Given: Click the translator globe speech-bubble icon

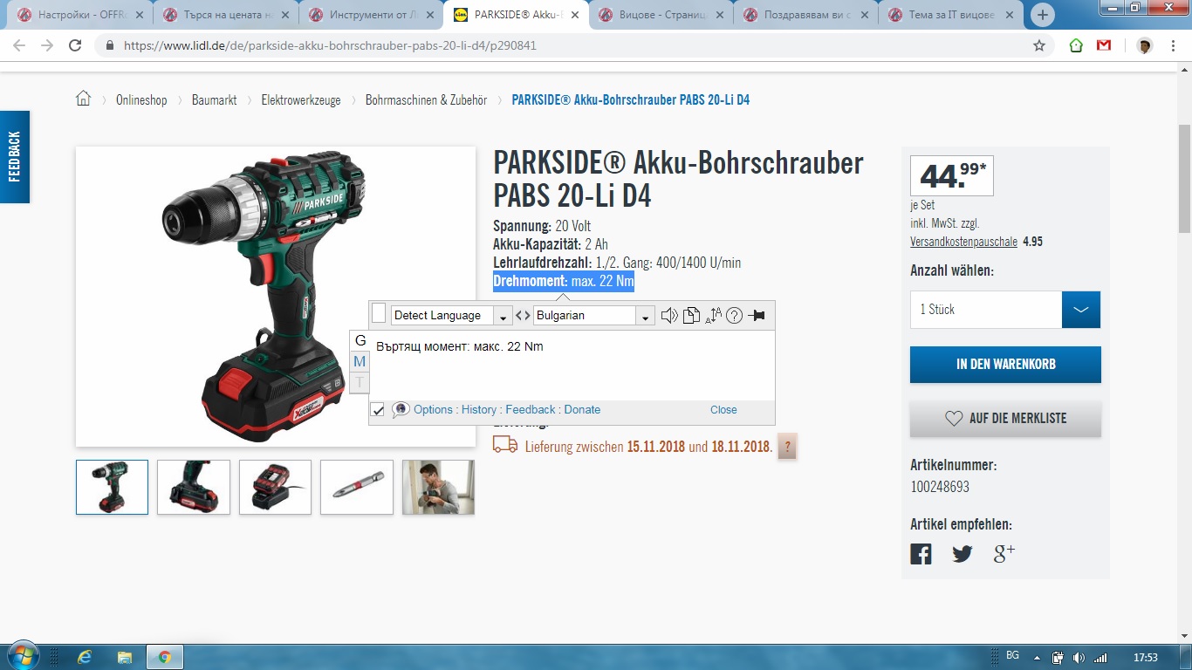Looking at the screenshot, I should [x=401, y=409].
